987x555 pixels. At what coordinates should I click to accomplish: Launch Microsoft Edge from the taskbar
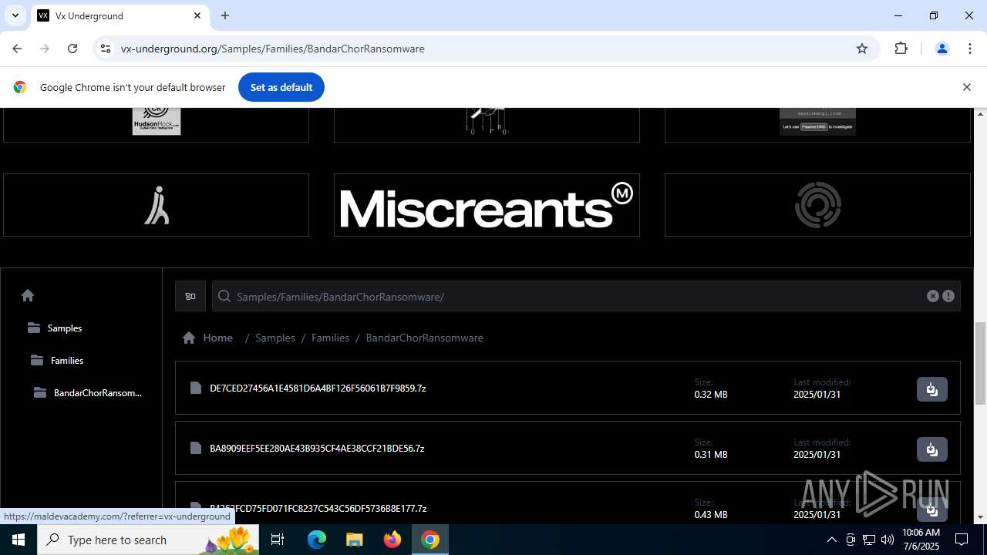pyautogui.click(x=317, y=540)
